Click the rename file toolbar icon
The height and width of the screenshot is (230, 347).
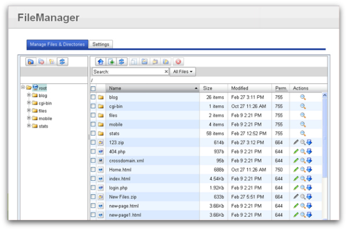point(145,62)
